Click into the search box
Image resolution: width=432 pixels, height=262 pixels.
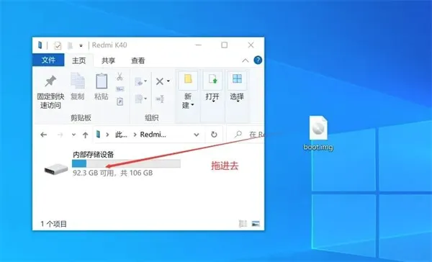click(x=246, y=135)
